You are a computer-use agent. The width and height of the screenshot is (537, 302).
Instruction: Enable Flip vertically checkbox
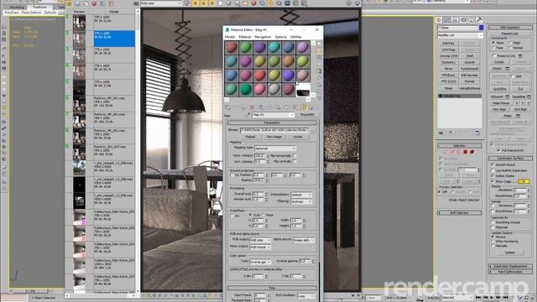coord(295,161)
